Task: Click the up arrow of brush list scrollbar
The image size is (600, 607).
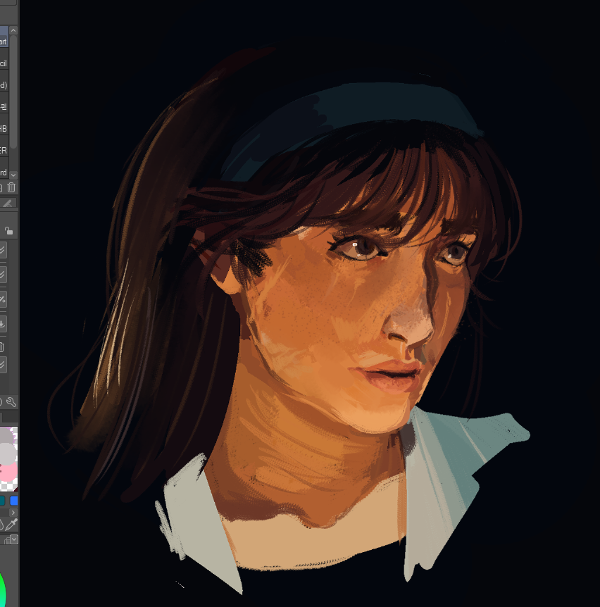Action: pos(13,30)
